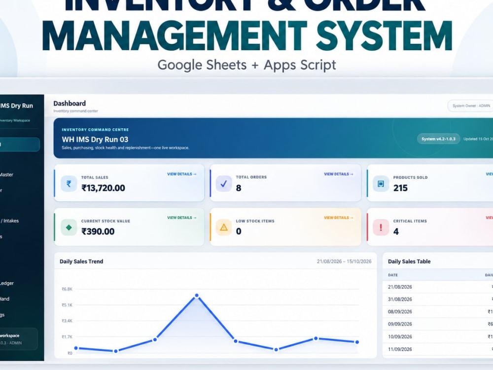Open View Details on Total Orders card
Screen dimensions: 493x370
339,174
